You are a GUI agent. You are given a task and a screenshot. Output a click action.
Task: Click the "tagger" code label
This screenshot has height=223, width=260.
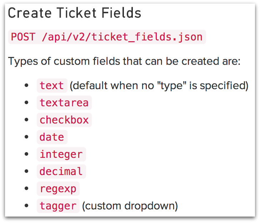point(58,206)
